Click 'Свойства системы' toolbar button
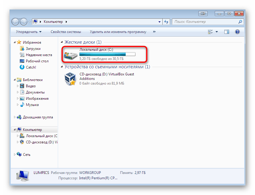This screenshot has width=255, height=195. point(66,32)
